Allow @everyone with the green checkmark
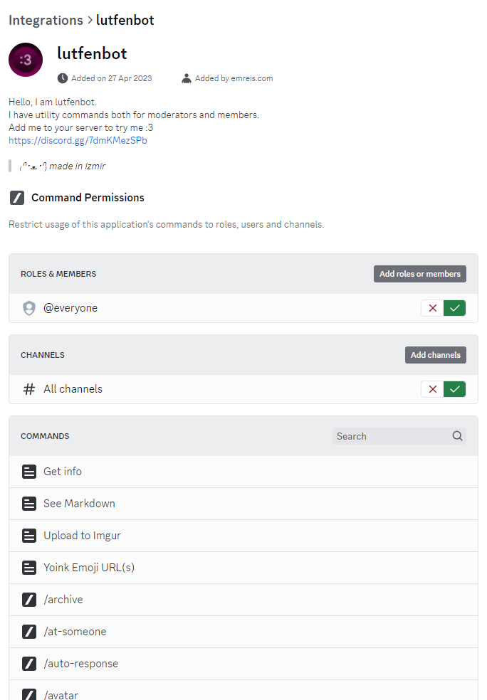The height and width of the screenshot is (700, 487). [455, 307]
